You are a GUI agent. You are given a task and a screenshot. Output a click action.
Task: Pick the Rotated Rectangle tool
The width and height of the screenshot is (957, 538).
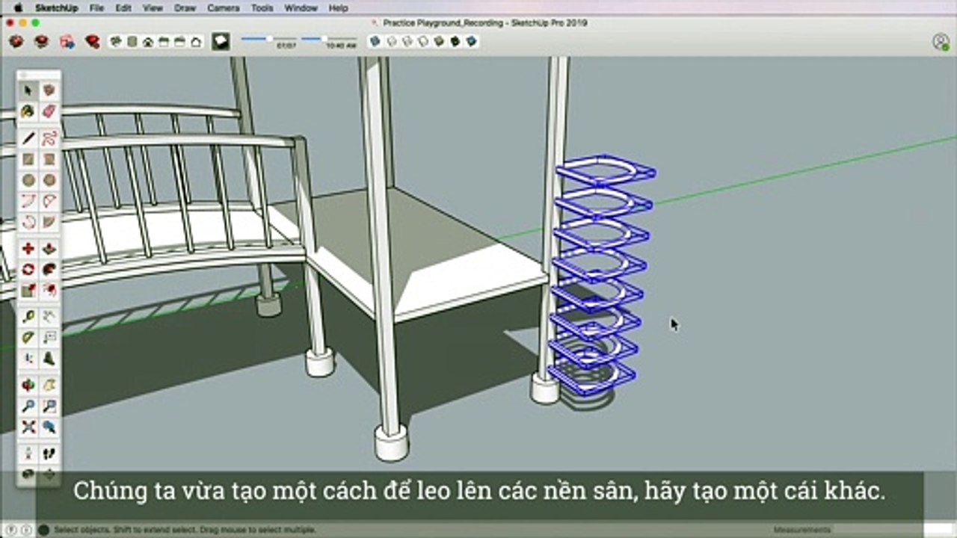coord(49,159)
